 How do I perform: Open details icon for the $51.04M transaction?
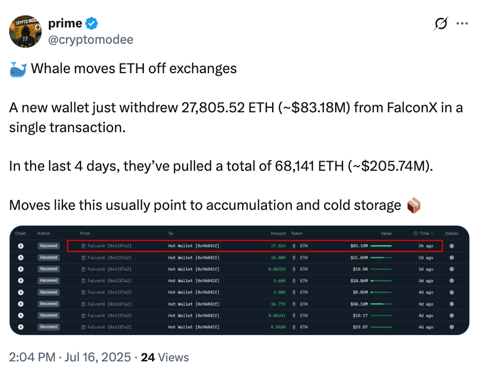452,258
